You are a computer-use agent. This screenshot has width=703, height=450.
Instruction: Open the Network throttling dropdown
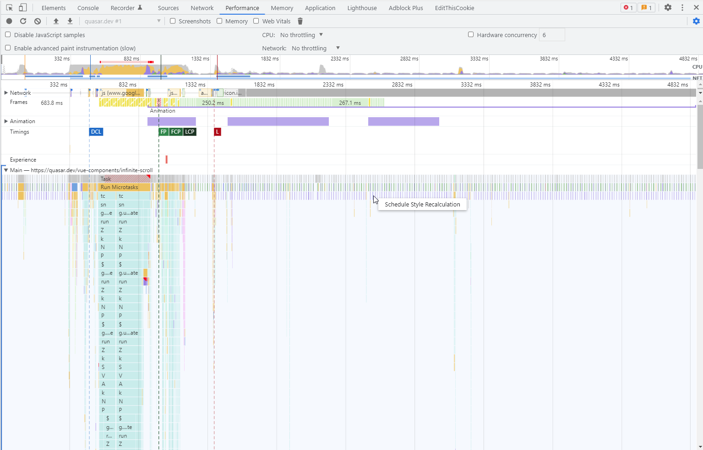click(316, 48)
